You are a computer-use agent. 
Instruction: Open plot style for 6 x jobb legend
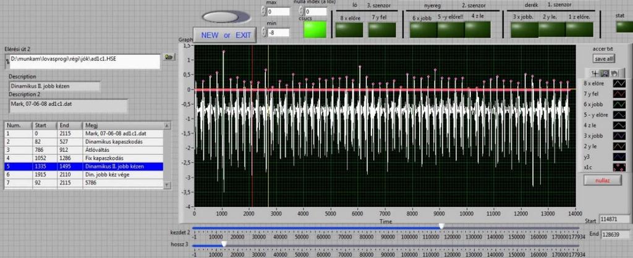(619, 104)
